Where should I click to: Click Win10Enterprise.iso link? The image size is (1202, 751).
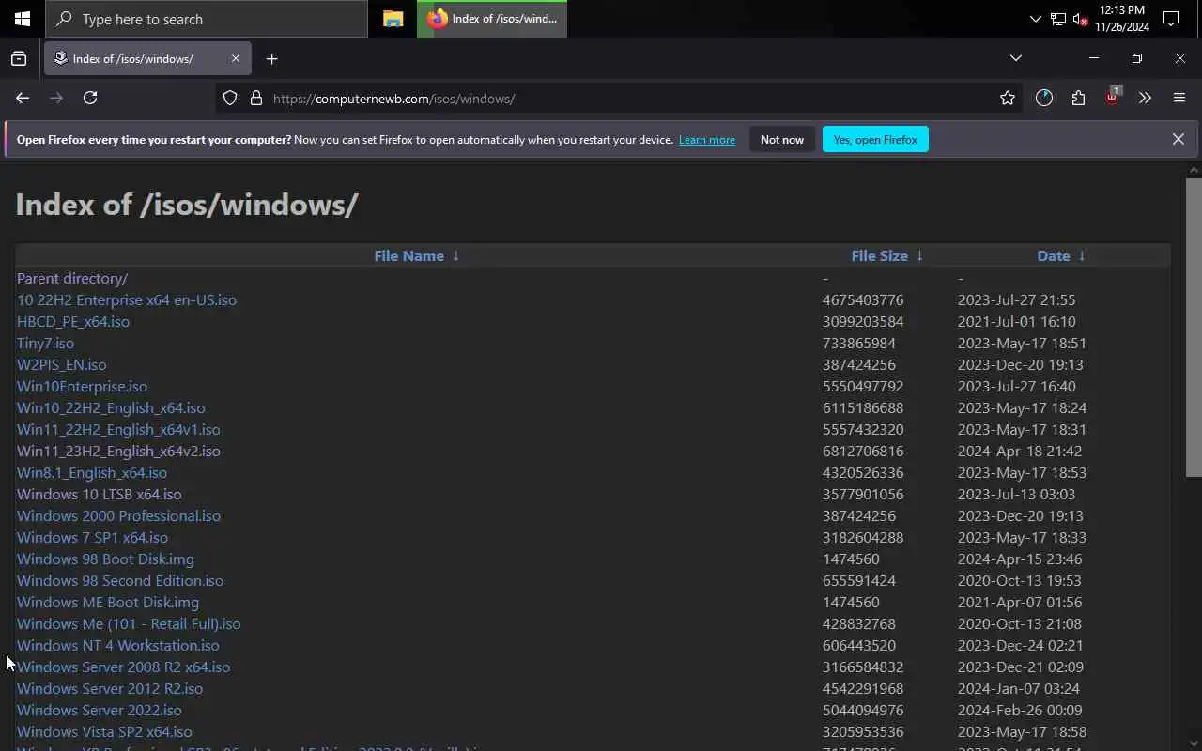pos(82,386)
